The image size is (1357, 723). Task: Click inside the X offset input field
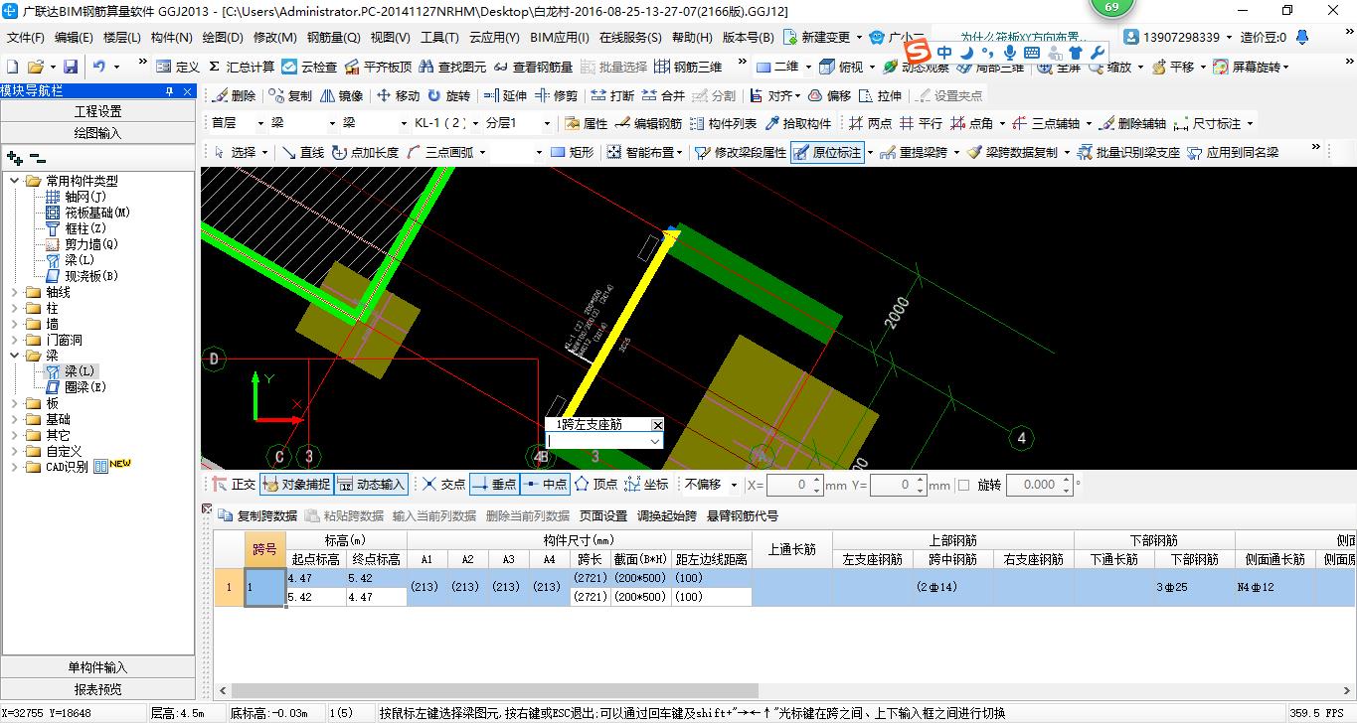click(x=788, y=485)
